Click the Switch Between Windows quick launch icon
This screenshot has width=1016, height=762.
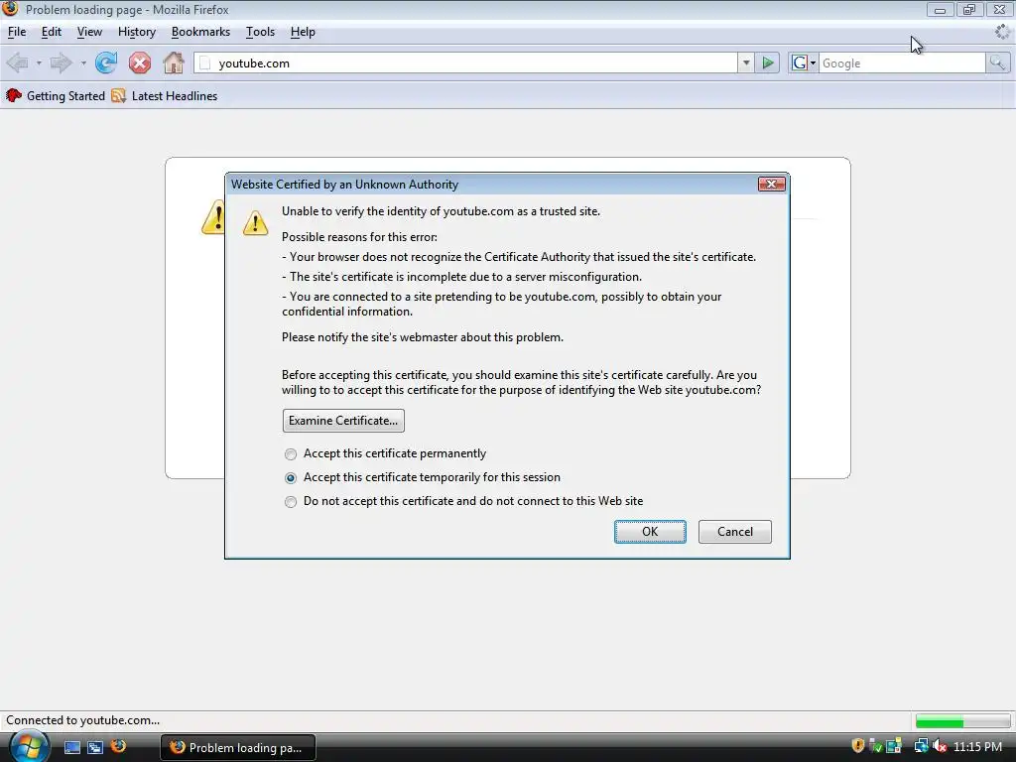(x=95, y=747)
